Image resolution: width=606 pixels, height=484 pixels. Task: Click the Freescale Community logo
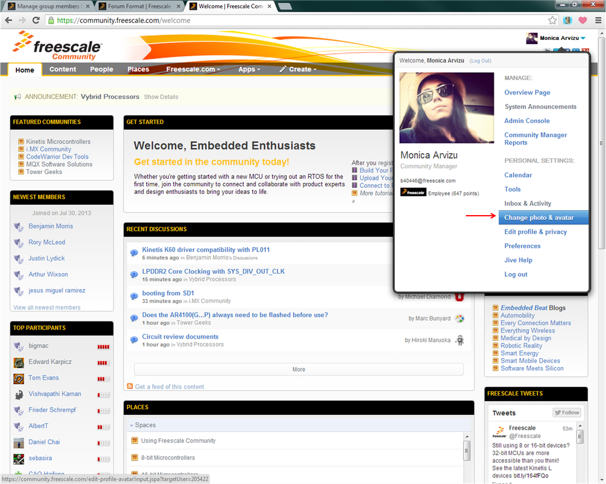(x=58, y=46)
